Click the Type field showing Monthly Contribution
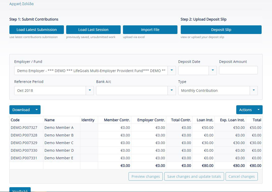272x192 pixels. coord(214,90)
